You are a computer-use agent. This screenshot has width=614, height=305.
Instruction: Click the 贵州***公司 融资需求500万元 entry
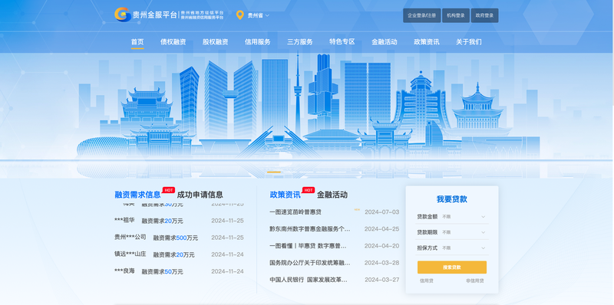click(x=179, y=238)
